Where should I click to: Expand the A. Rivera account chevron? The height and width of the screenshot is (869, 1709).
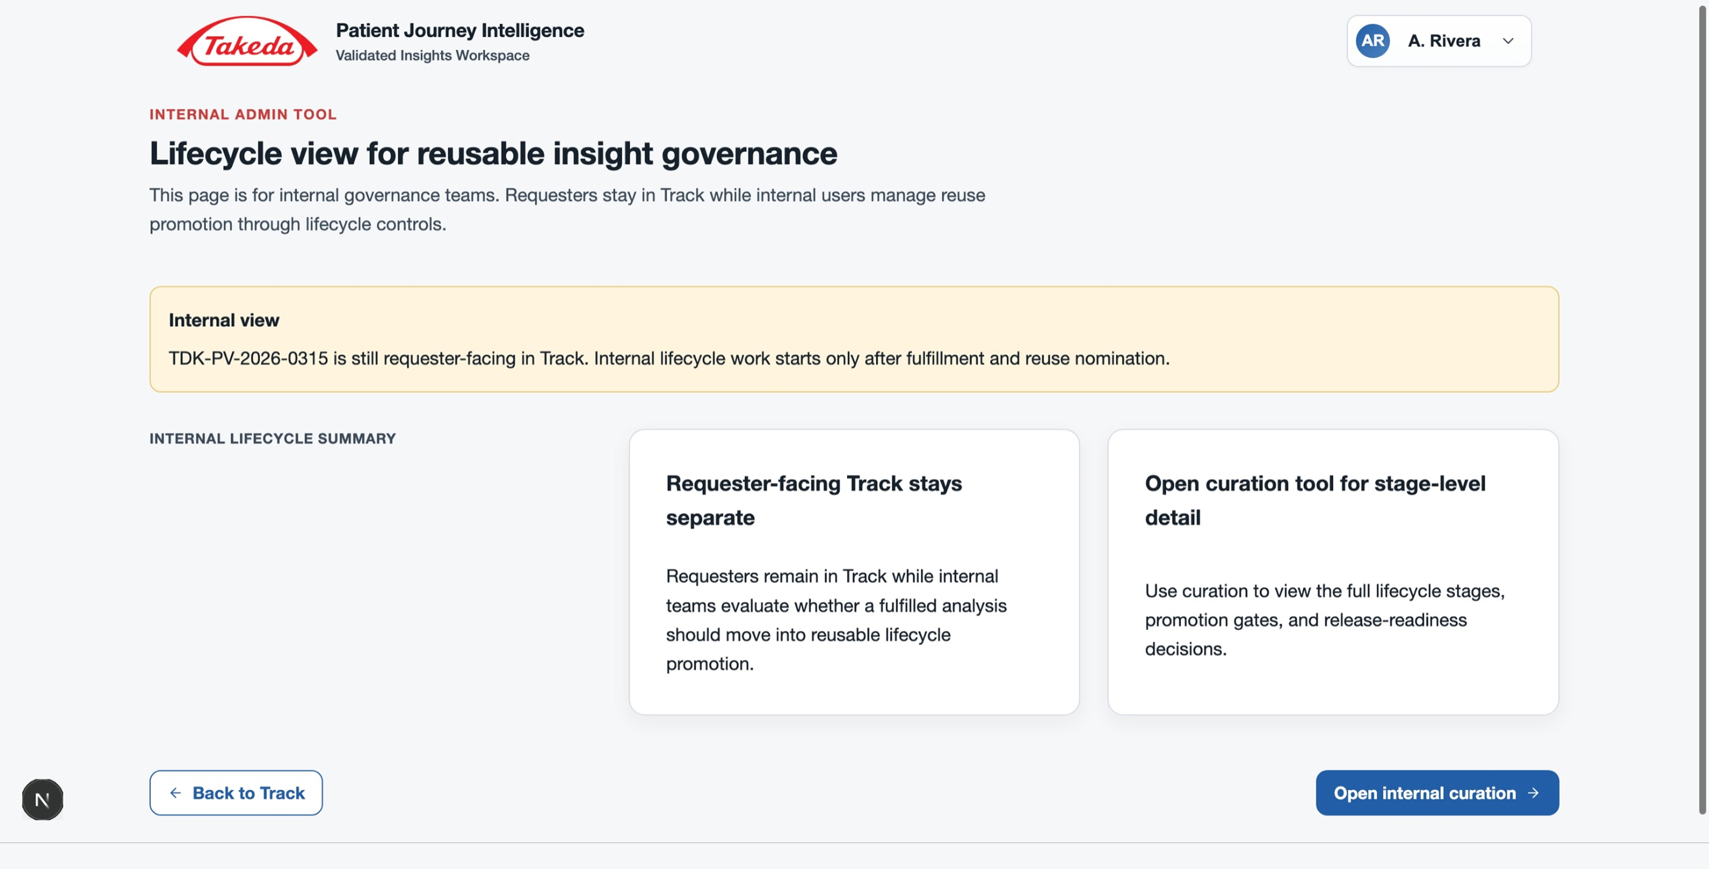(1508, 41)
